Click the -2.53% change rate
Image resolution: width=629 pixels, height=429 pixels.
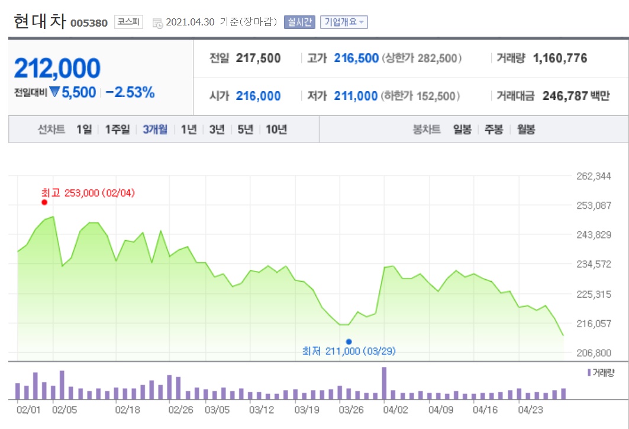(x=130, y=92)
